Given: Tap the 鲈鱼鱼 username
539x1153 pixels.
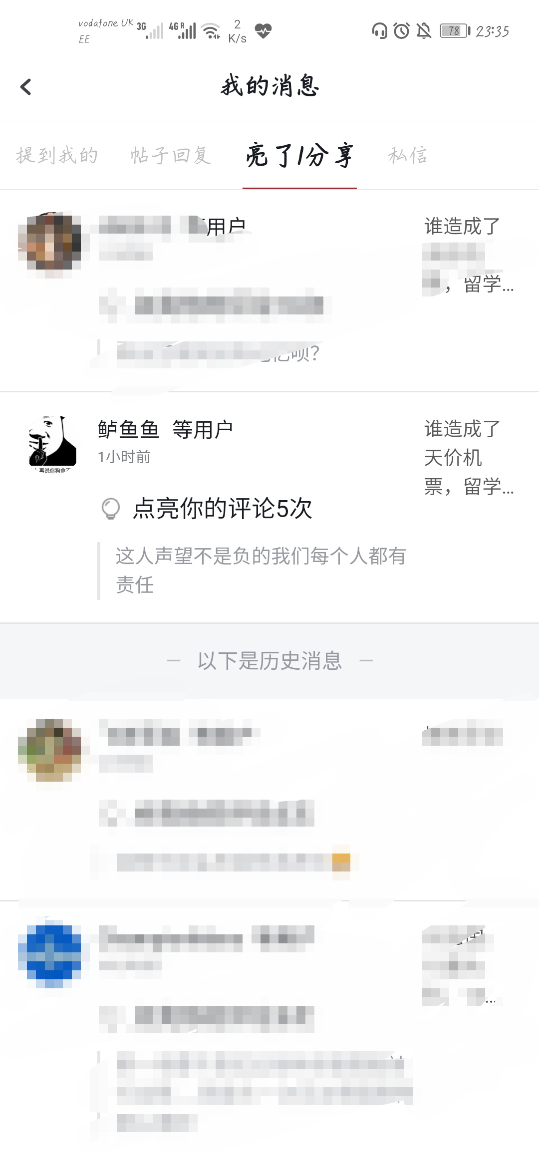Looking at the screenshot, I should pos(128,429).
